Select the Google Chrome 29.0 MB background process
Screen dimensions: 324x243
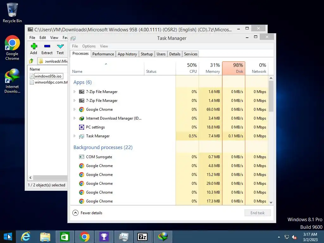pos(169,184)
